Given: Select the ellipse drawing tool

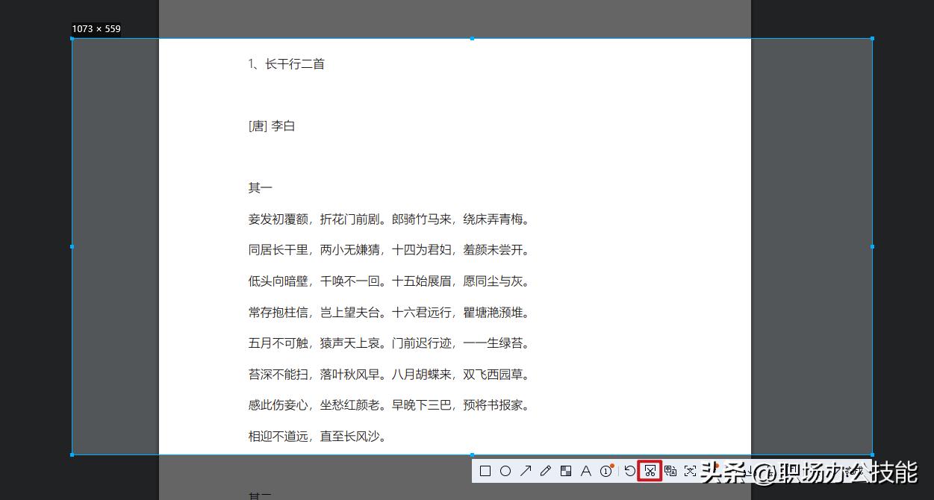Looking at the screenshot, I should pyautogui.click(x=505, y=471).
